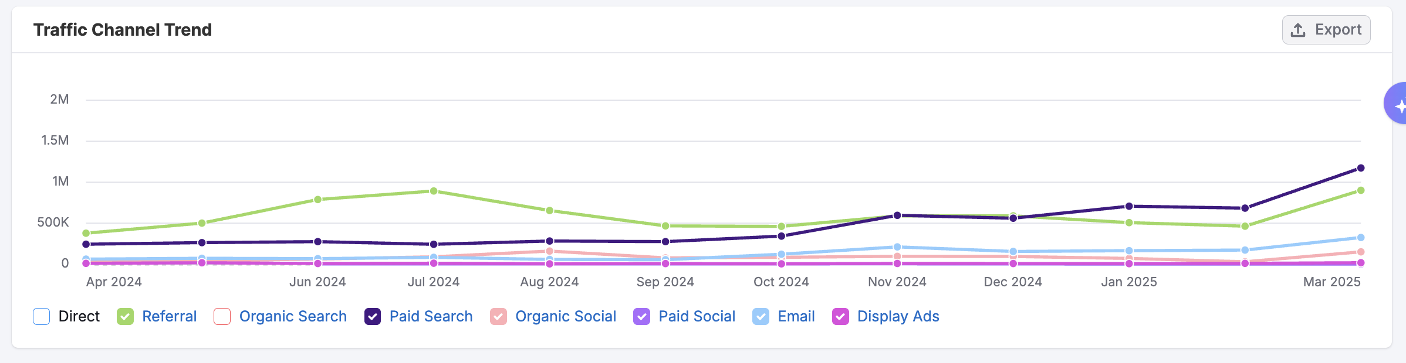This screenshot has width=1406, height=363.
Task: Open the purple sparkle AI assistant icon
Action: (x=1397, y=104)
